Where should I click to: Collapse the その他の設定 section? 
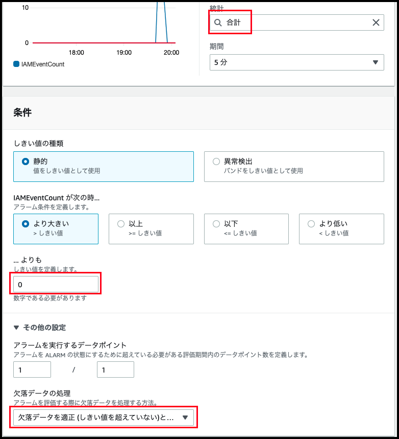pos(40,327)
